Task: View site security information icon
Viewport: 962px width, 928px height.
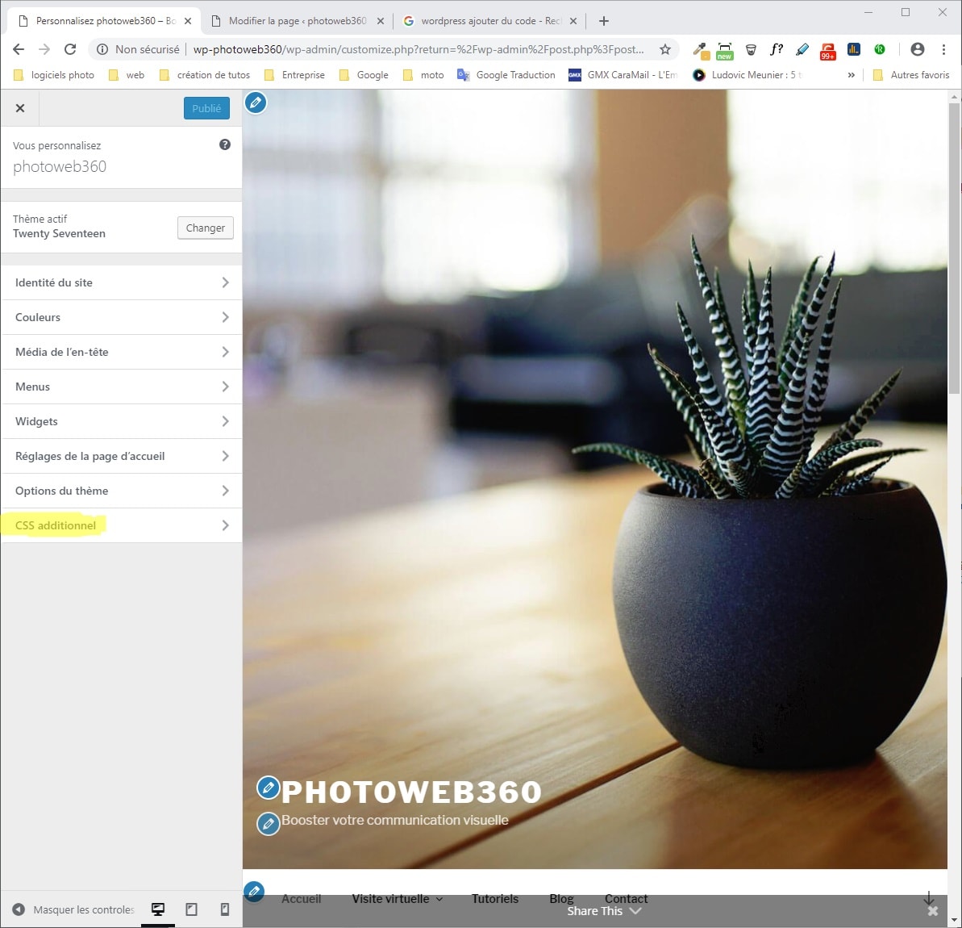Action: pyautogui.click(x=102, y=49)
